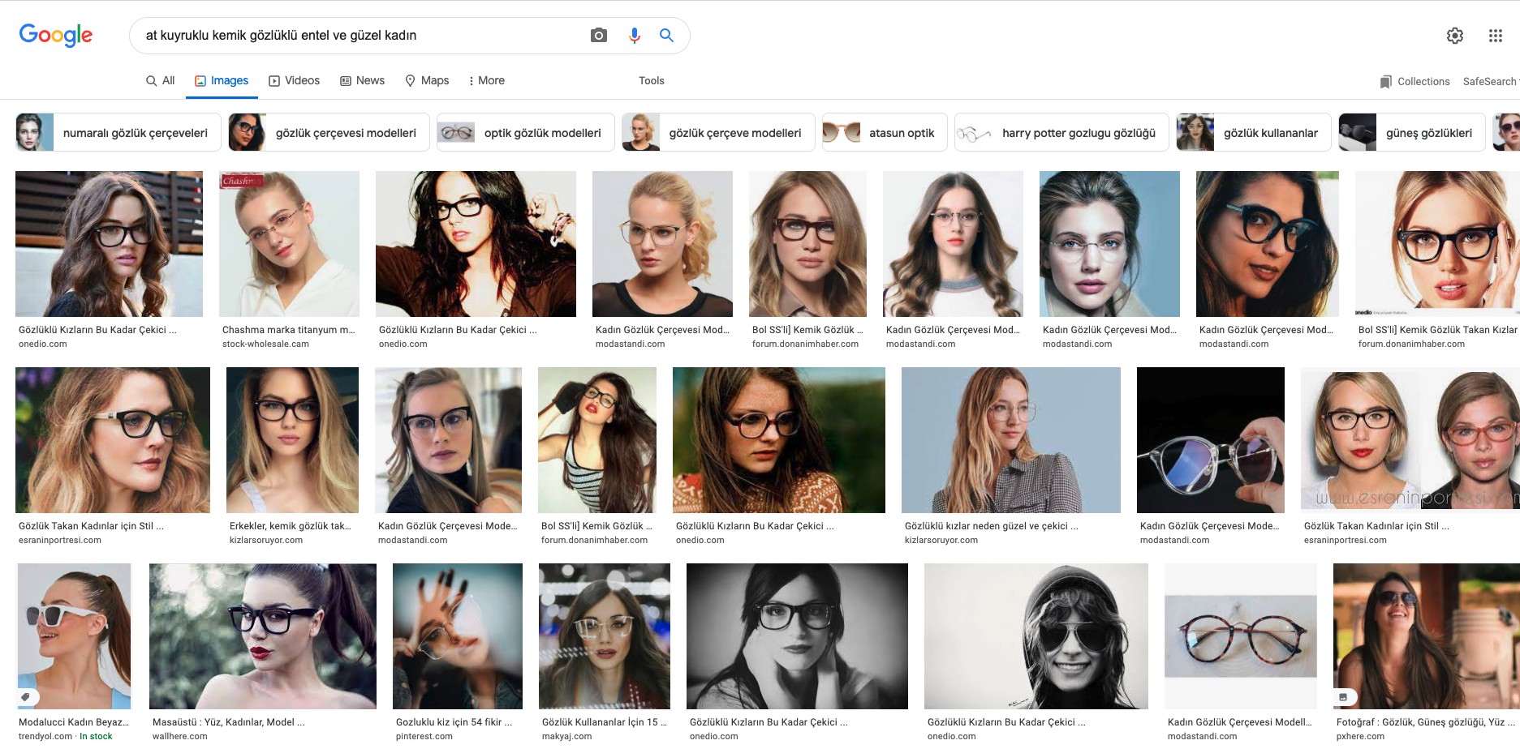Click product tag badge on trendyol.com image
The image size is (1520, 749).
point(27,697)
